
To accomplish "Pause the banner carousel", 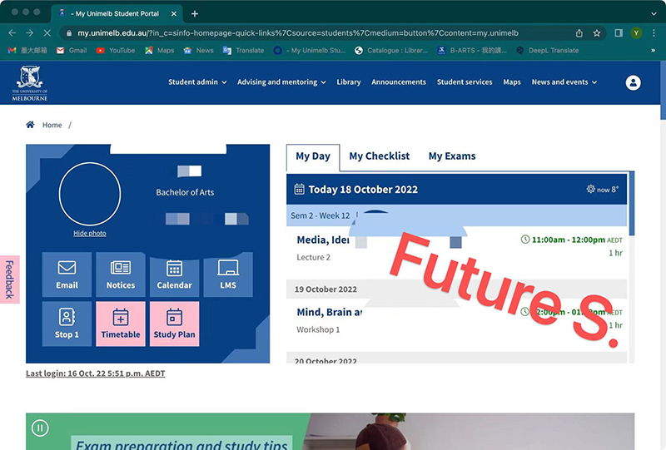I will tap(39, 428).
